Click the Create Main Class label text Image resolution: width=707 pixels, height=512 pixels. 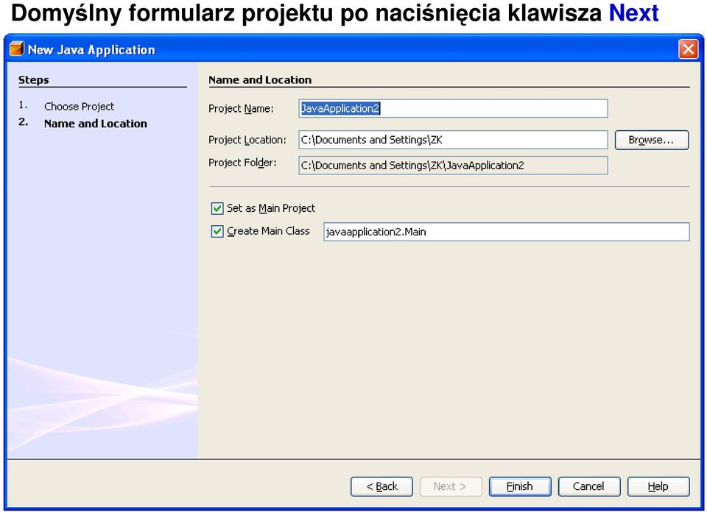268,231
